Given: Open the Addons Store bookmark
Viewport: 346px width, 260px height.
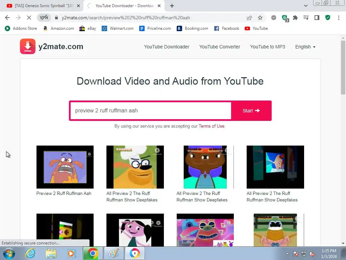Looking at the screenshot, I should pyautogui.click(x=21, y=28).
